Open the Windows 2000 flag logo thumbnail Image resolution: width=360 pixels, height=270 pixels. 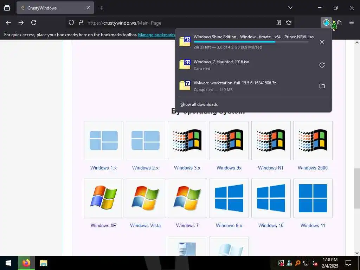tap(313, 141)
